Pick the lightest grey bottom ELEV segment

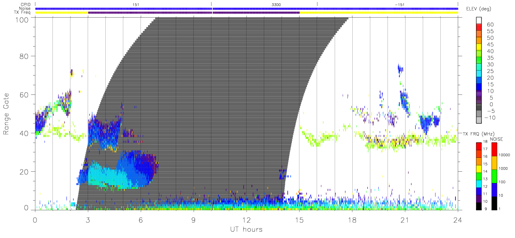[479, 120]
